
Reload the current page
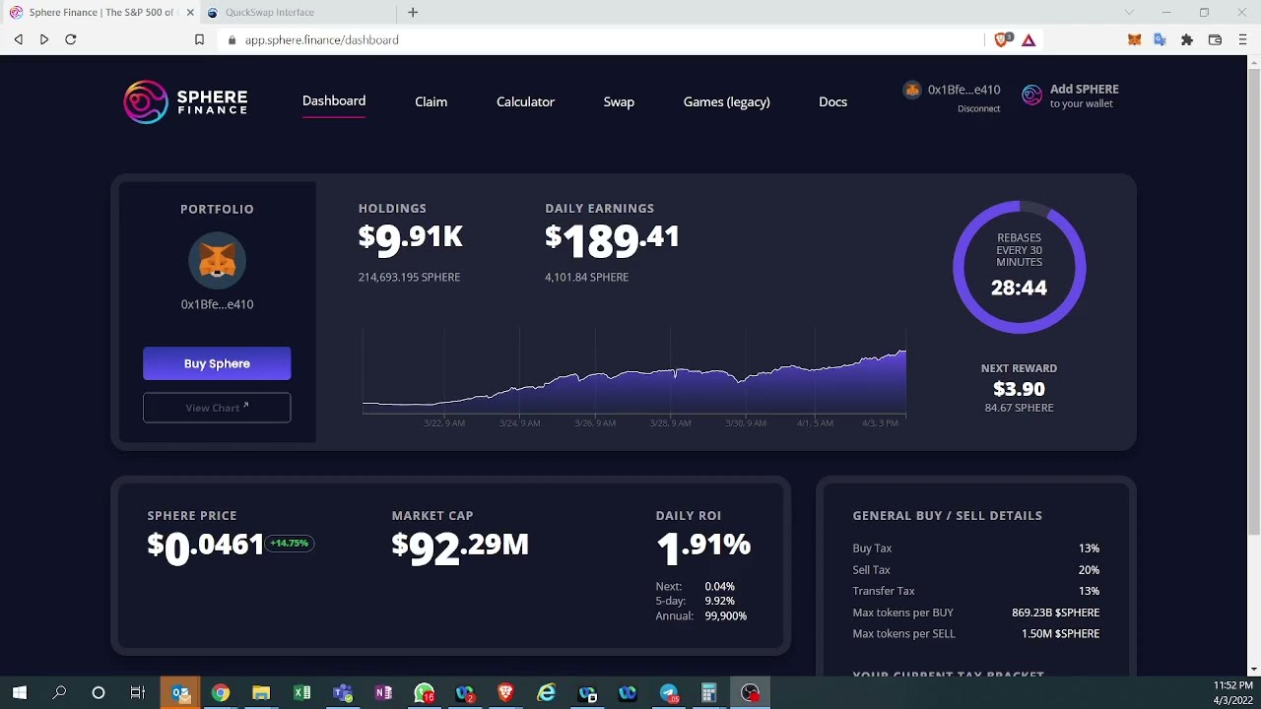click(71, 39)
